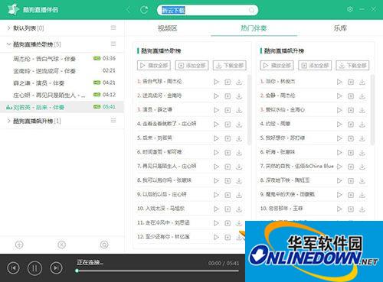Click 下载全部 in 热歌榜 panel

(230, 66)
